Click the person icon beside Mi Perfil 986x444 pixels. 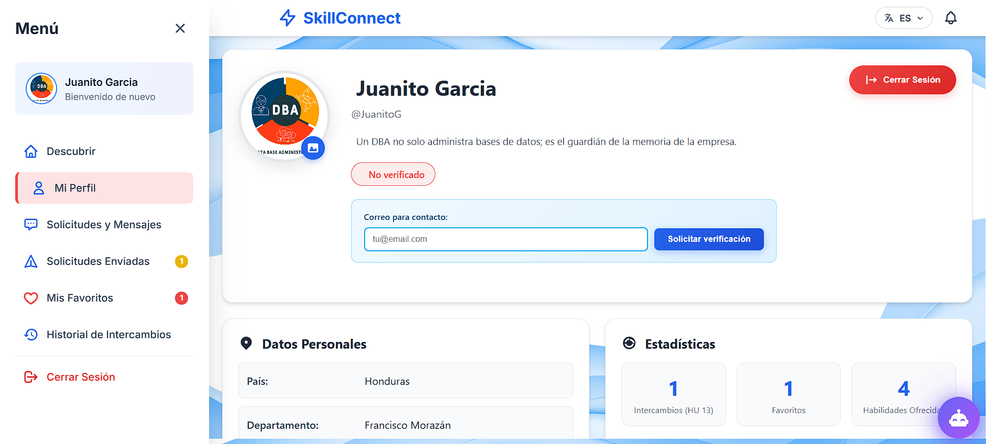[x=39, y=188]
